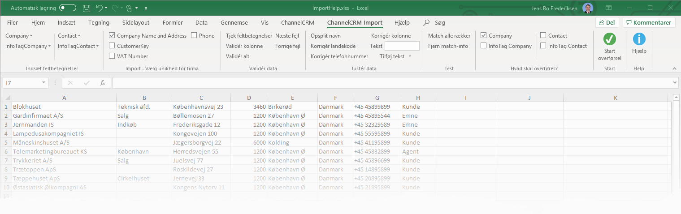The height and width of the screenshot is (214, 681).
Task: Collapse the ribbon with the chevron
Action: 674,68
